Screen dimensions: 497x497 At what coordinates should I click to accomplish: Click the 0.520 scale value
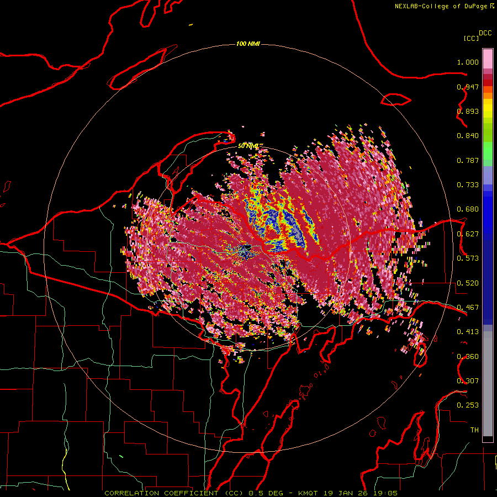coord(468,283)
